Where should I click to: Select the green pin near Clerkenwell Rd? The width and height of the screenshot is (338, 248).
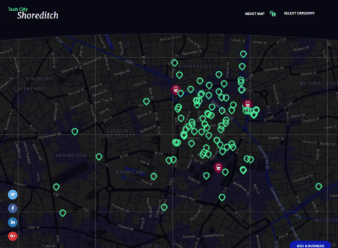click(x=75, y=131)
